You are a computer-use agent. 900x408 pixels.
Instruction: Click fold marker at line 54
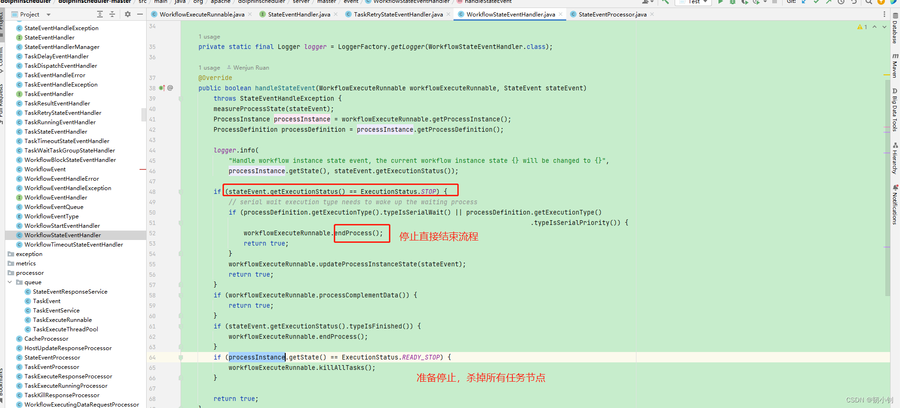pyautogui.click(x=181, y=254)
